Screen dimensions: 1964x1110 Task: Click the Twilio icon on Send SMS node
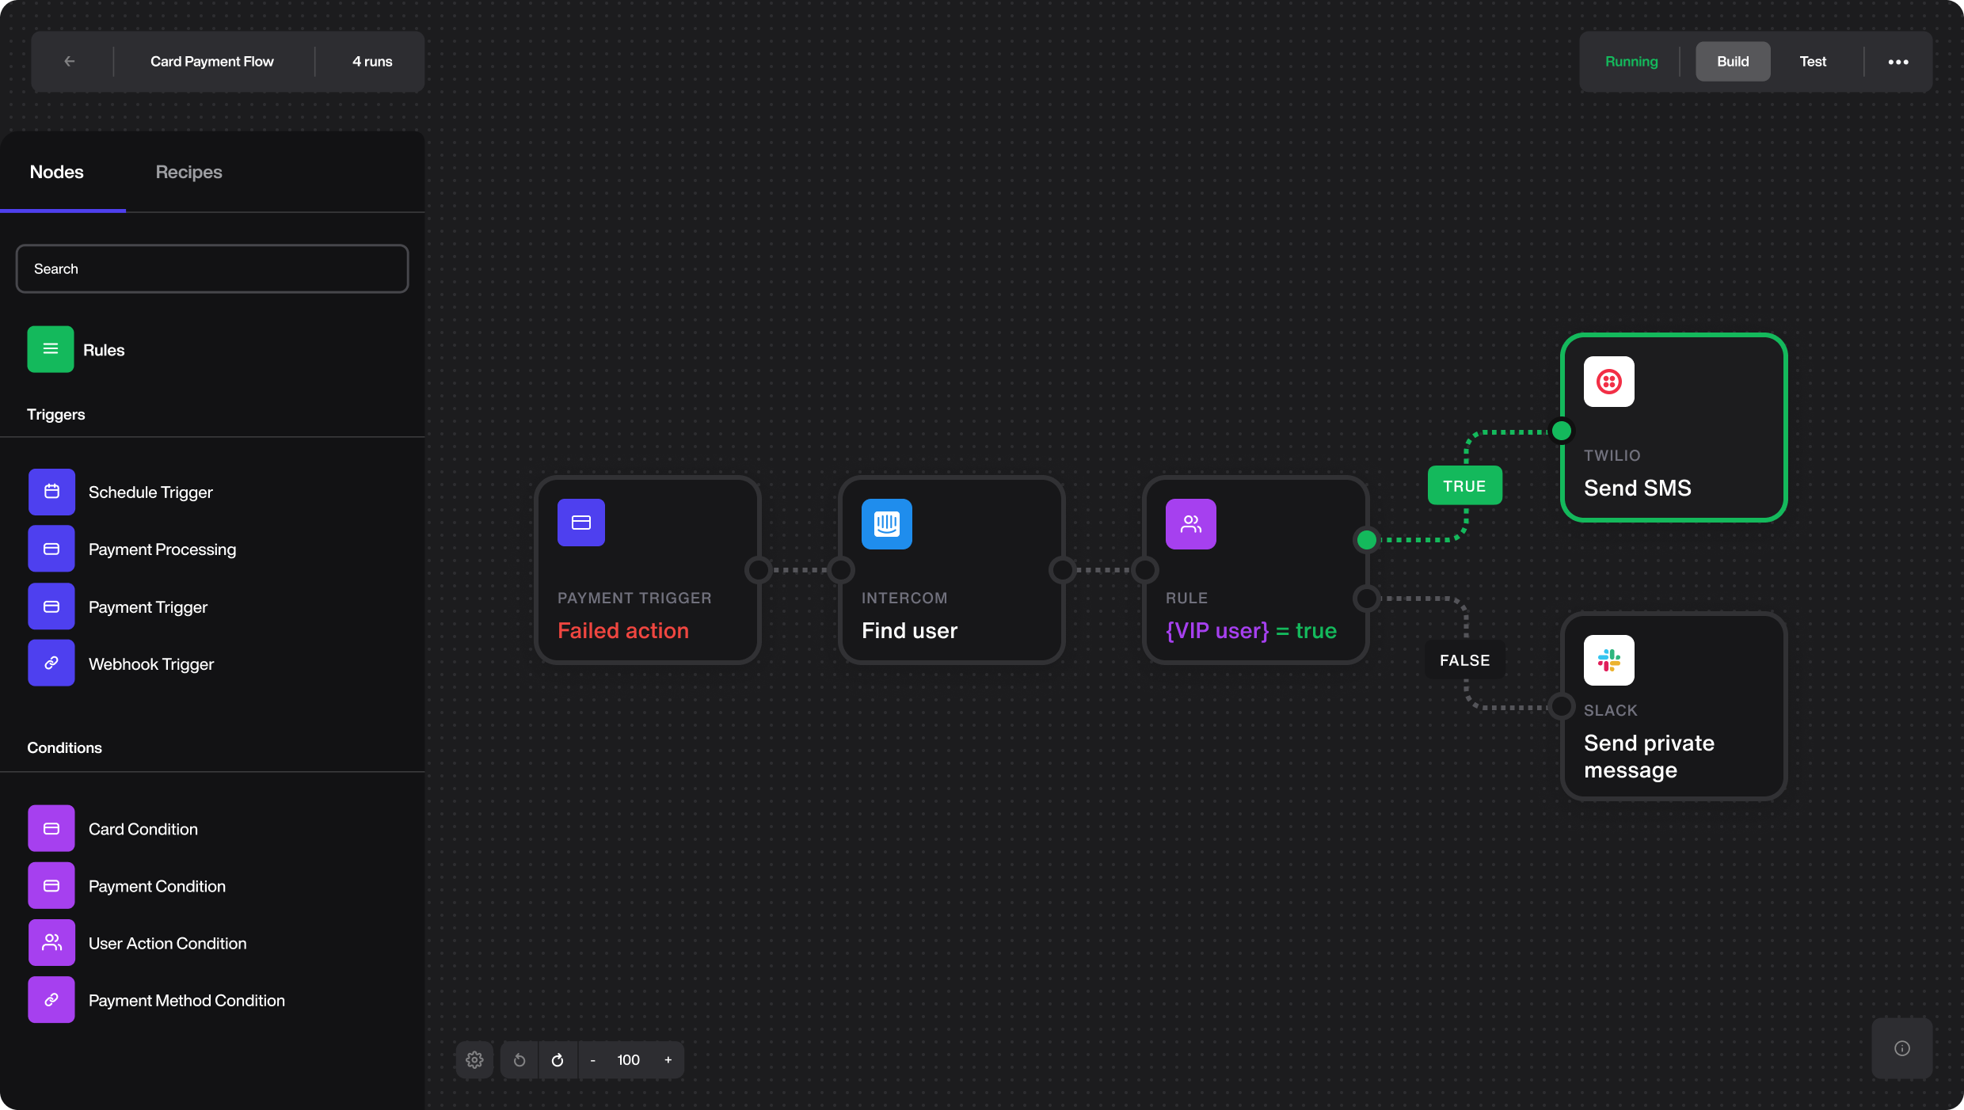(x=1608, y=382)
